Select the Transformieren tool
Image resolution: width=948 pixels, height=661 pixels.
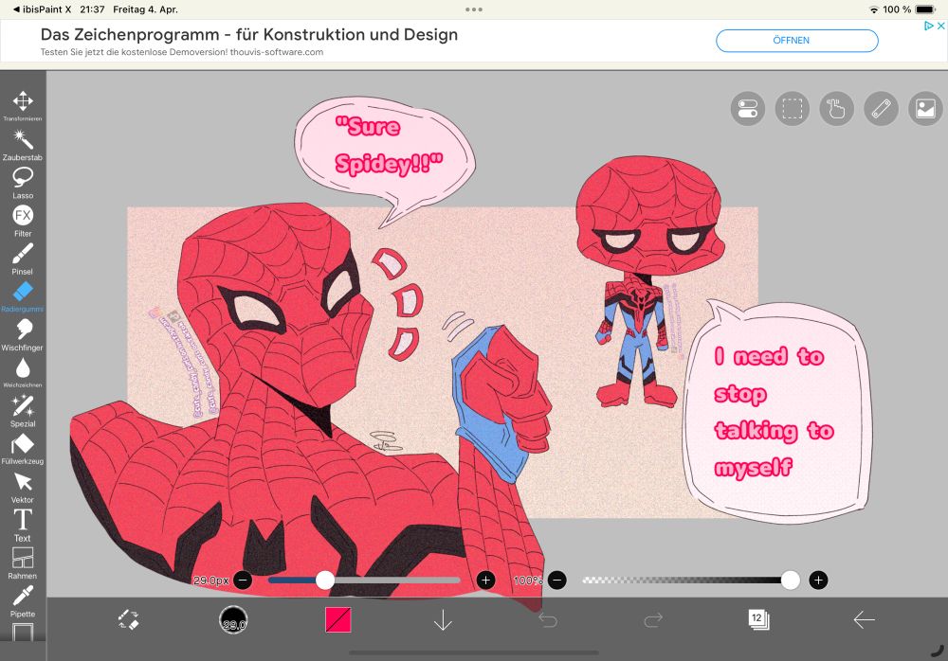[x=23, y=106]
